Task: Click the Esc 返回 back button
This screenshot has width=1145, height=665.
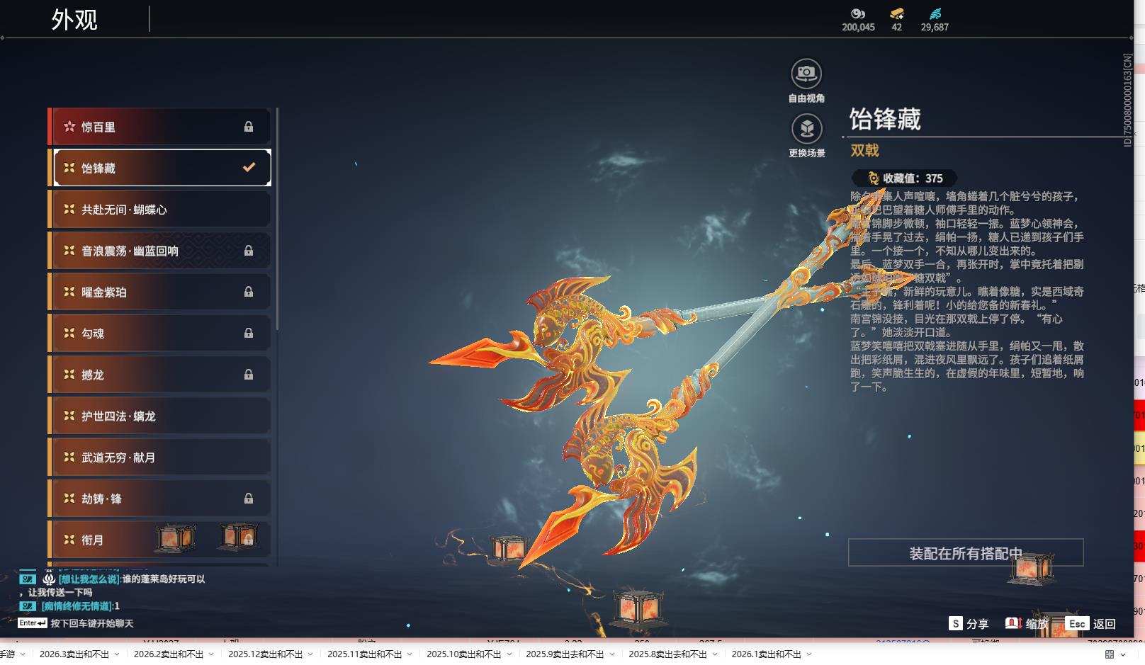Action: [x=1078, y=624]
